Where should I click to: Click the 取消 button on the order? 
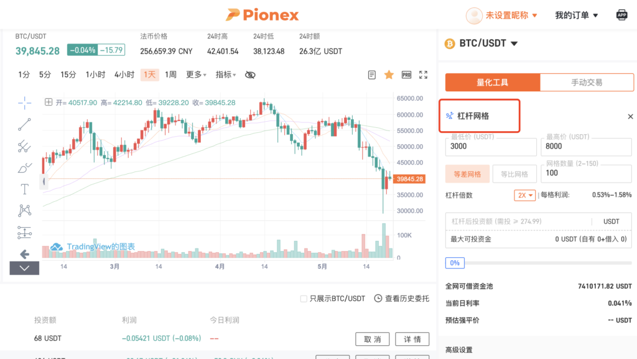[372, 339]
